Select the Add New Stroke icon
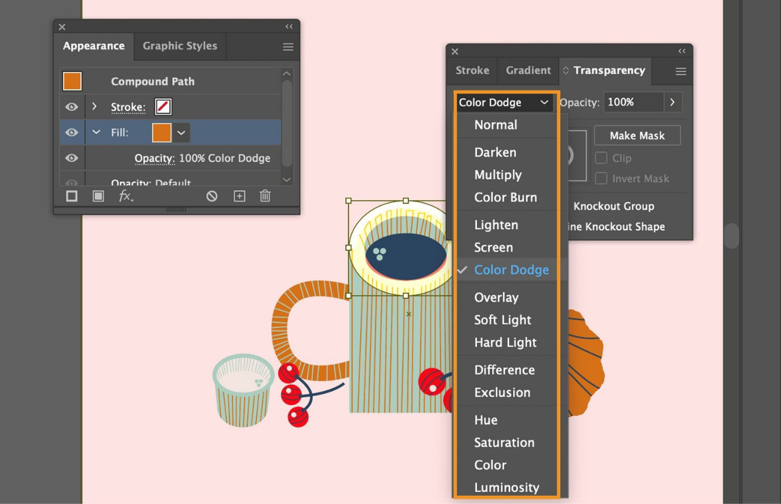 71,196
